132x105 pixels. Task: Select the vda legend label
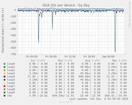coord(9,96)
